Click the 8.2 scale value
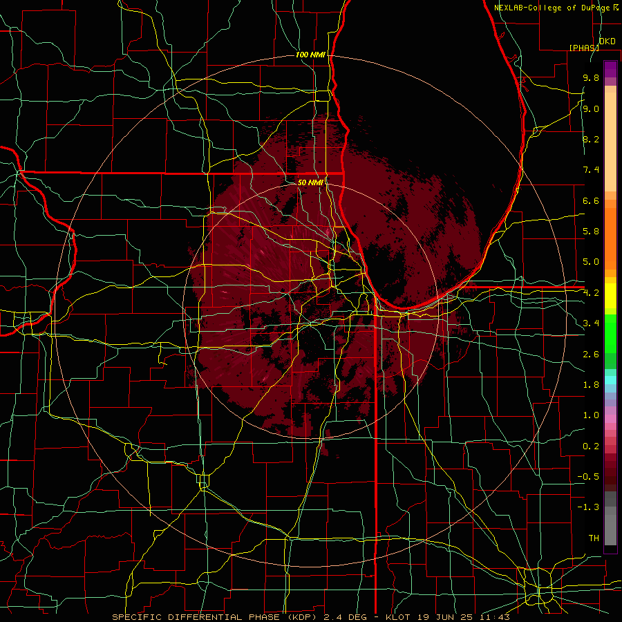622x622 pixels. pyautogui.click(x=591, y=139)
